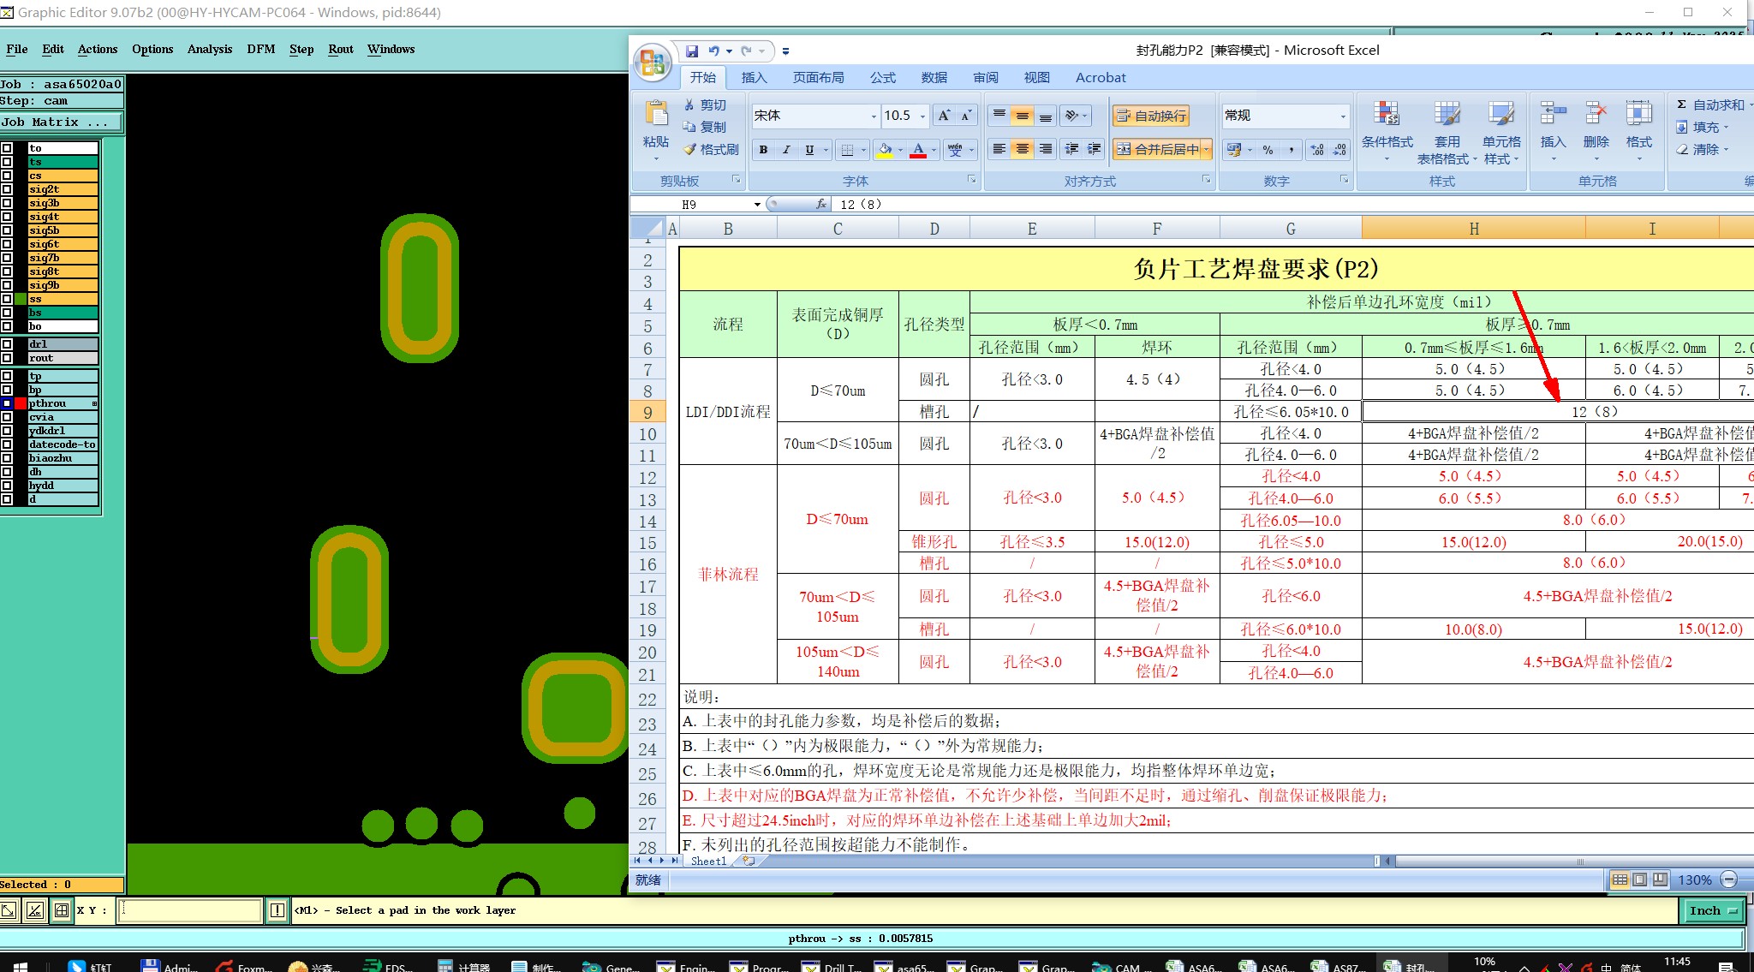This screenshot has width=1754, height=972.
Task: Click the Bold formatting icon
Action: click(763, 150)
